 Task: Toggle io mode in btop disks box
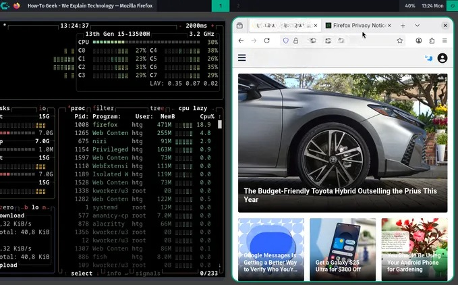[x=42, y=108]
